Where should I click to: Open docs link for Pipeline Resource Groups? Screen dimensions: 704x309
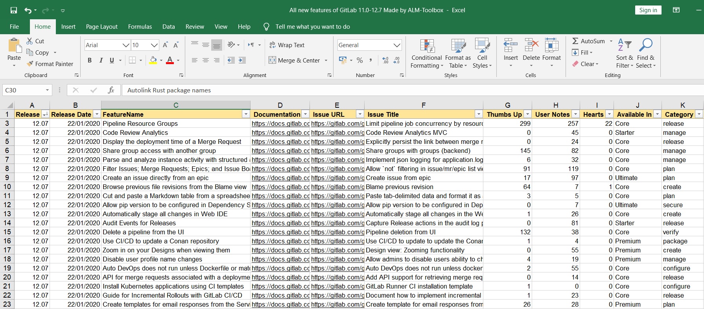(x=280, y=123)
